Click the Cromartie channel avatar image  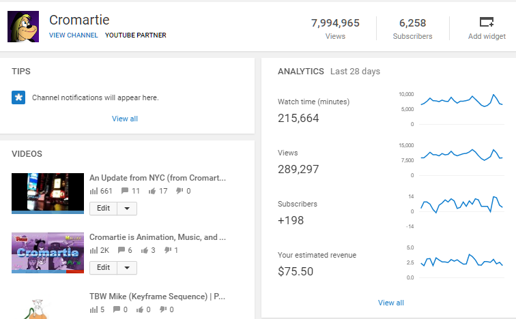23,27
